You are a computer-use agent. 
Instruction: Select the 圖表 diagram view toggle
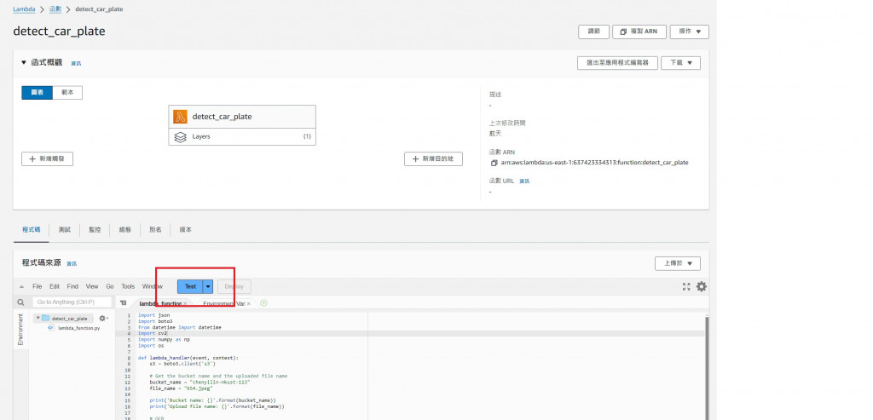38,93
